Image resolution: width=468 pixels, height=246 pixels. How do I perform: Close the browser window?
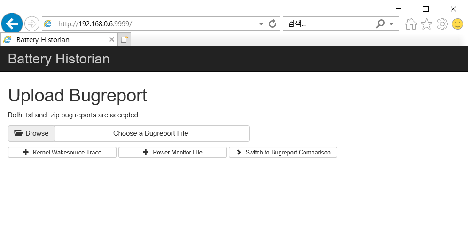[x=453, y=9]
